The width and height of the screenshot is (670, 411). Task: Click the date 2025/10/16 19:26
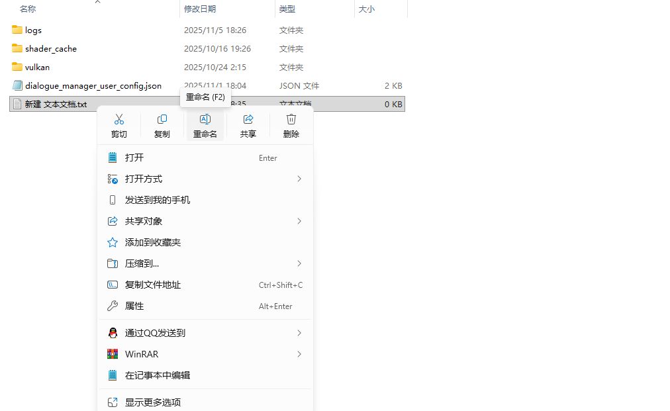(x=218, y=49)
